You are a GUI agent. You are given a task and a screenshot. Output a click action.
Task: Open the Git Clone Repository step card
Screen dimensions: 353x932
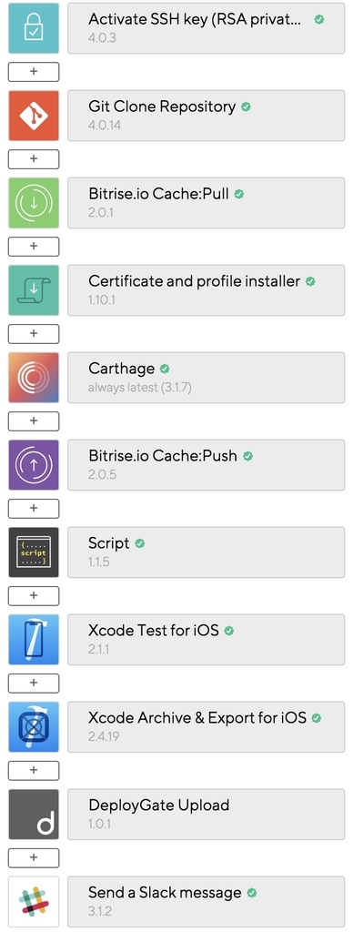(207, 116)
